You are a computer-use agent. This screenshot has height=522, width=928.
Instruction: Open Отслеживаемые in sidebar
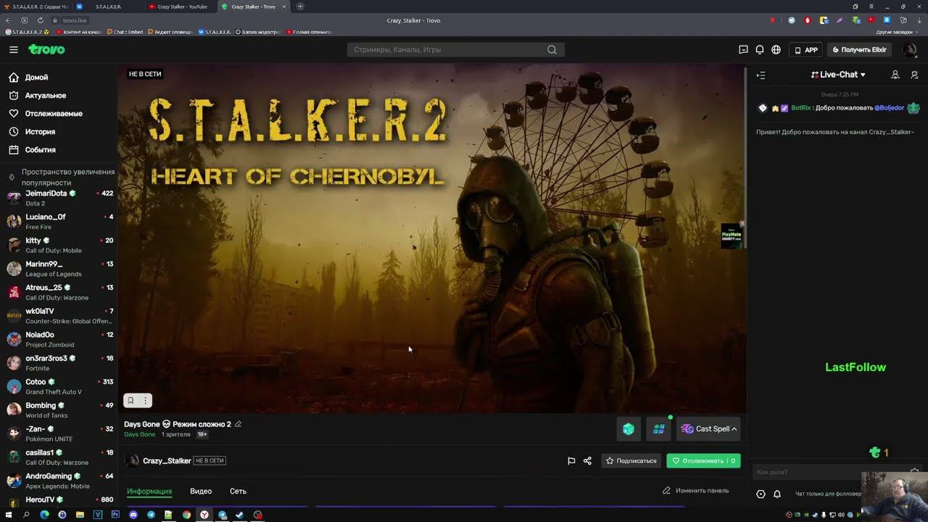45,113
